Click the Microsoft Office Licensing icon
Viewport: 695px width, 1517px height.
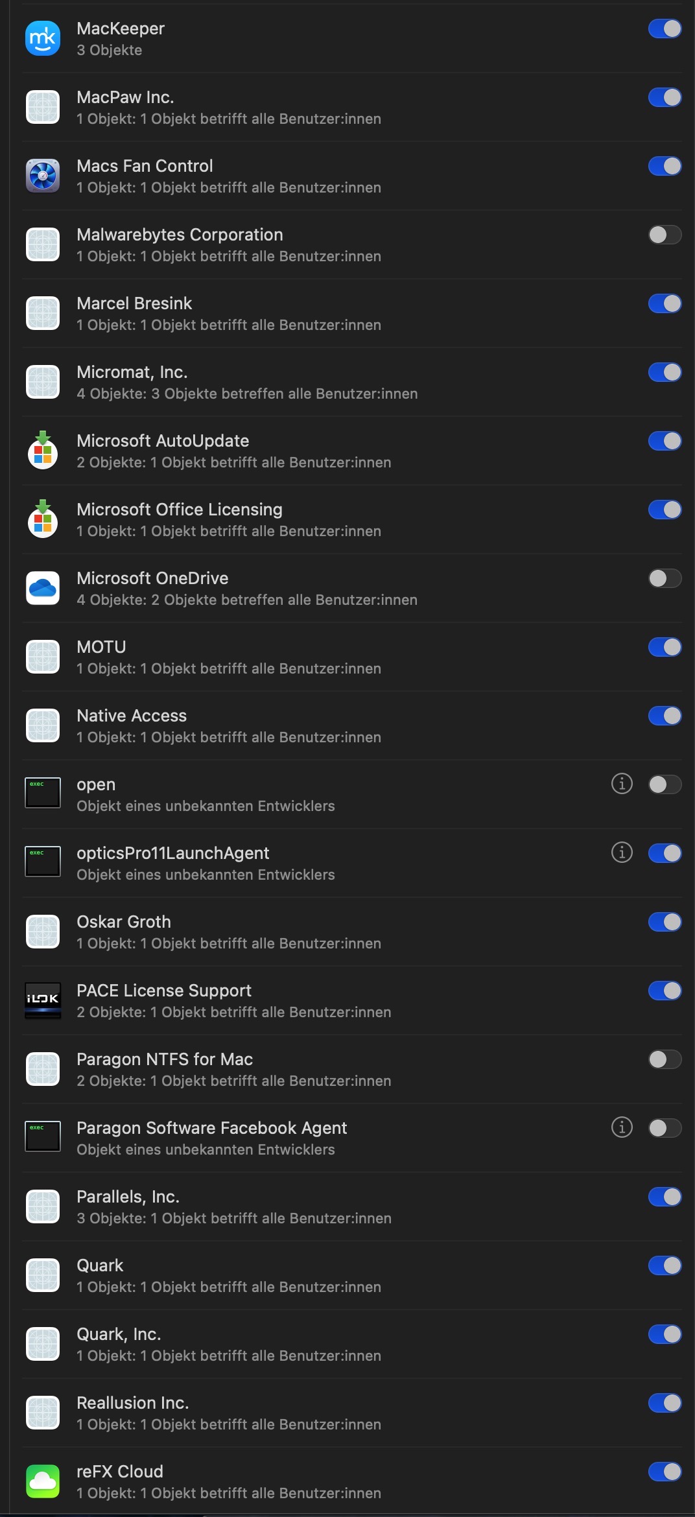(43, 519)
